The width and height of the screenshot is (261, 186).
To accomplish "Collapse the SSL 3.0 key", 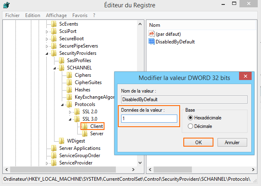I will [70, 119].
